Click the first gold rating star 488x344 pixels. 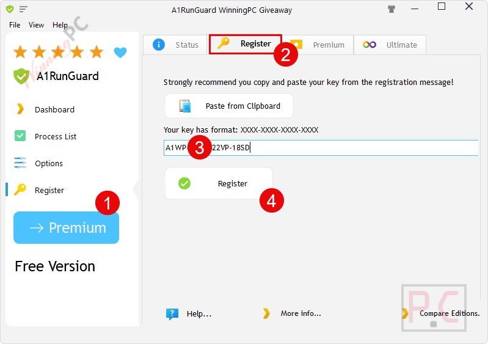click(x=20, y=52)
